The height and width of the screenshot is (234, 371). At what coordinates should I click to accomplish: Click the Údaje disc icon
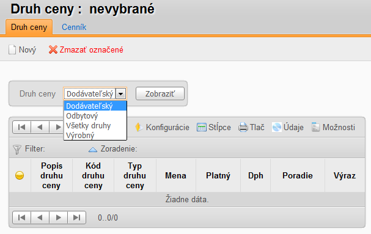click(277, 127)
